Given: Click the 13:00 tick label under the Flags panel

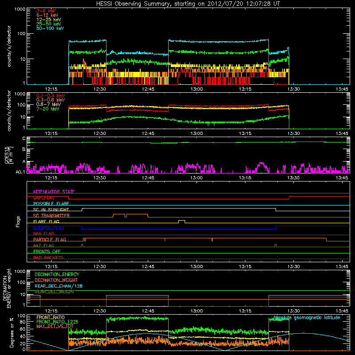Looking at the screenshot, I should pos(197,267).
